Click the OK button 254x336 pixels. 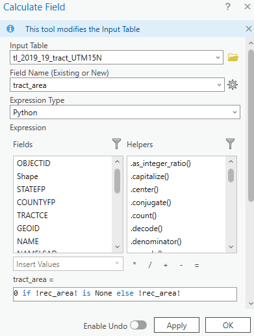pos(228,325)
